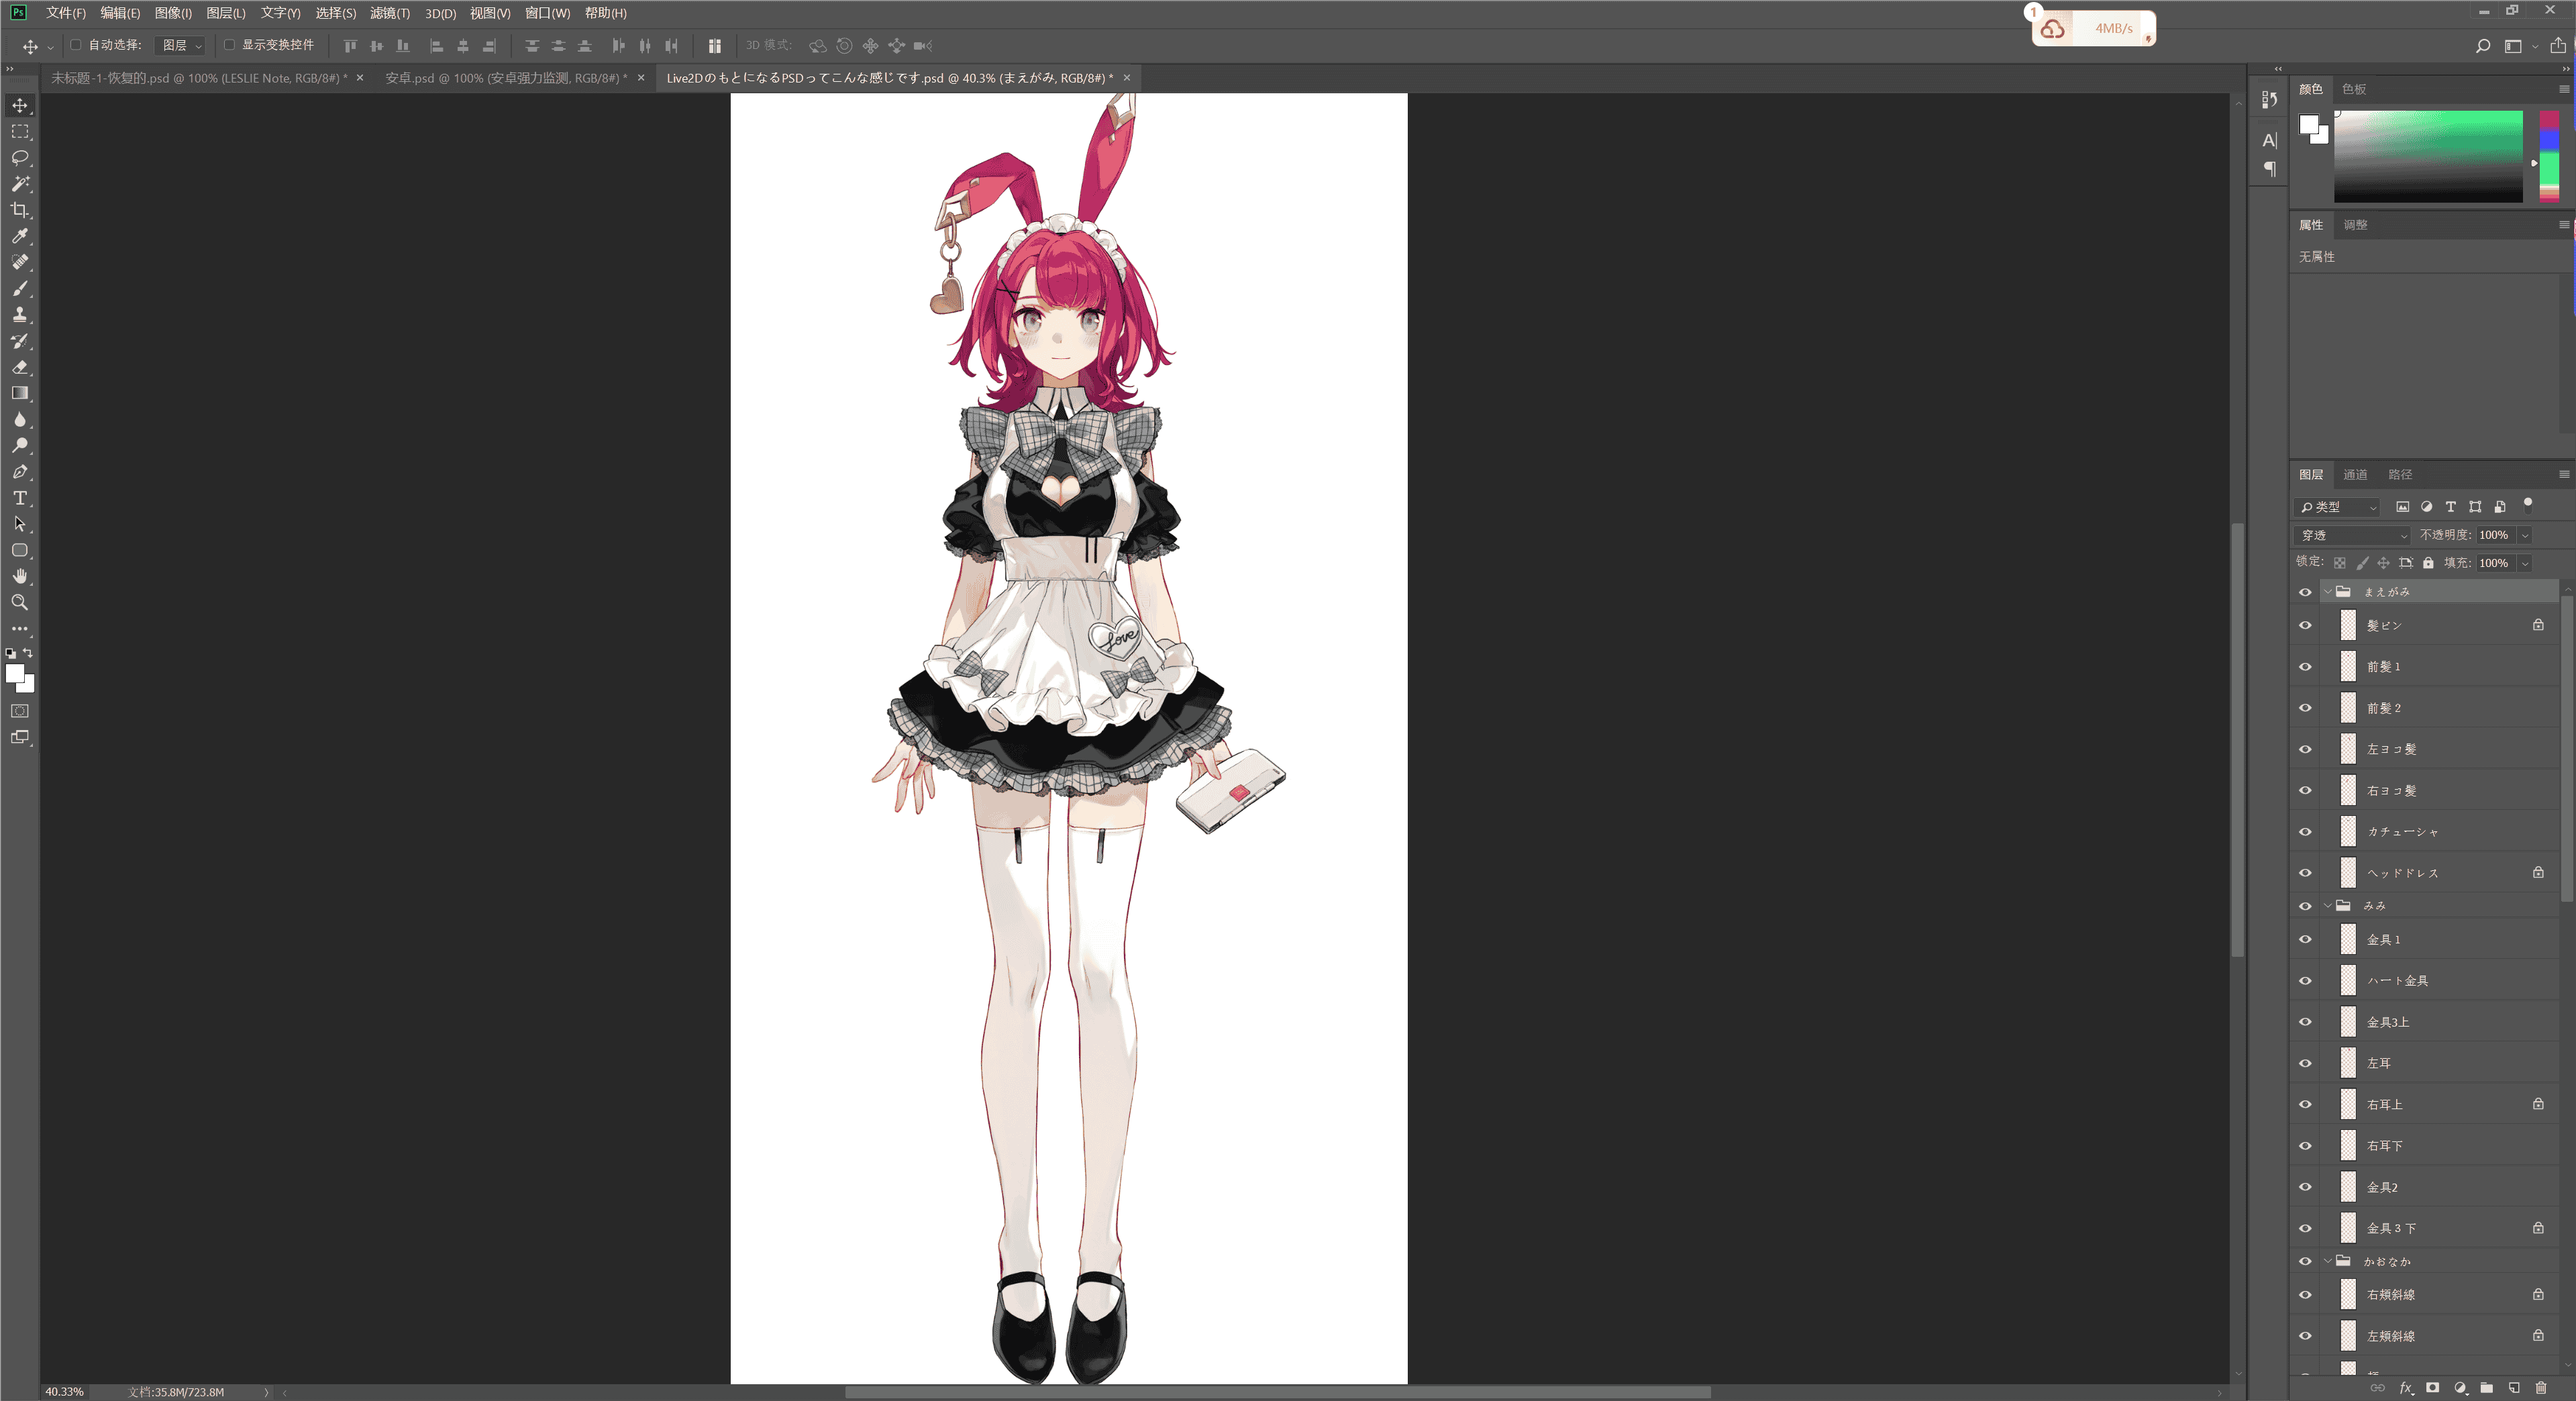This screenshot has width=2576, height=1401.
Task: Select the Magic Wand tool
Action: coord(20,184)
